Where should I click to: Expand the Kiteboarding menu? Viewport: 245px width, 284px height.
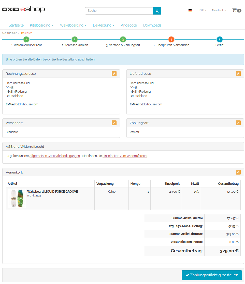click(x=42, y=25)
